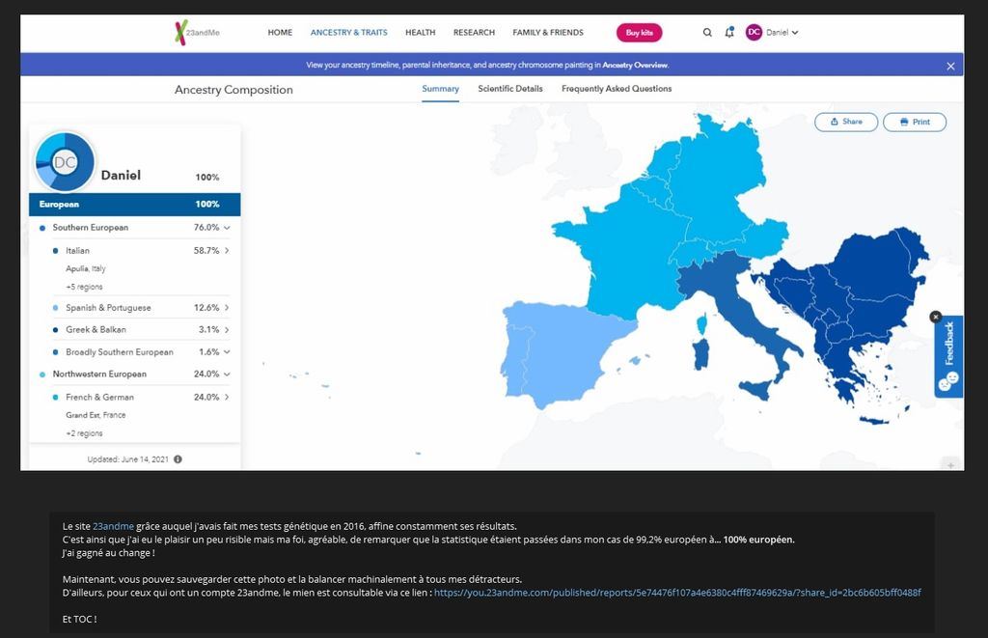Switch to the Scientific Details tab
The height and width of the screenshot is (638, 988).
[510, 89]
